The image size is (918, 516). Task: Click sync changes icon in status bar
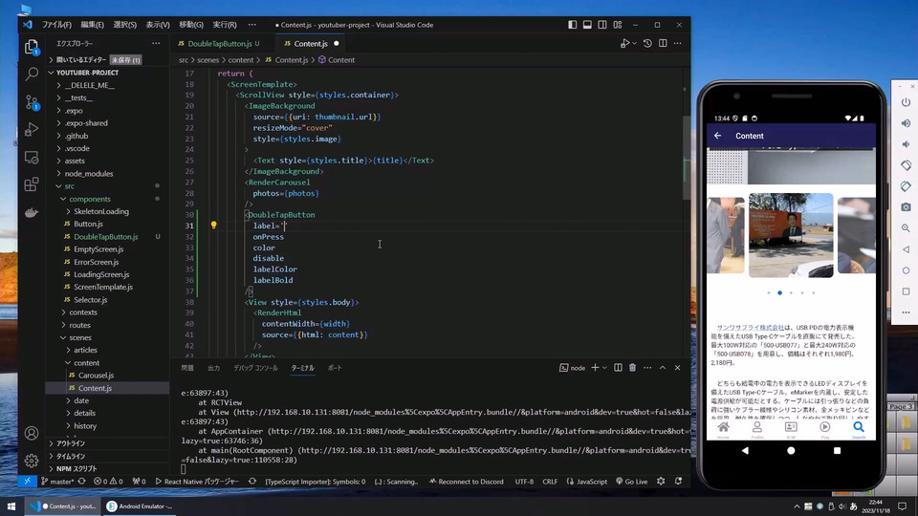click(x=82, y=482)
